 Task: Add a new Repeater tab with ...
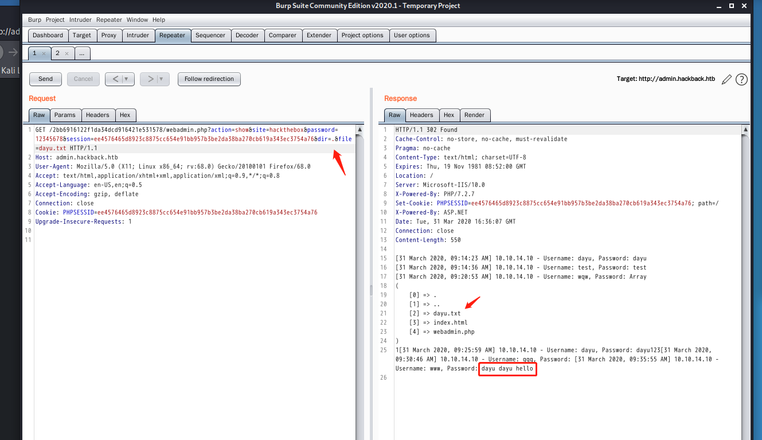(x=82, y=53)
